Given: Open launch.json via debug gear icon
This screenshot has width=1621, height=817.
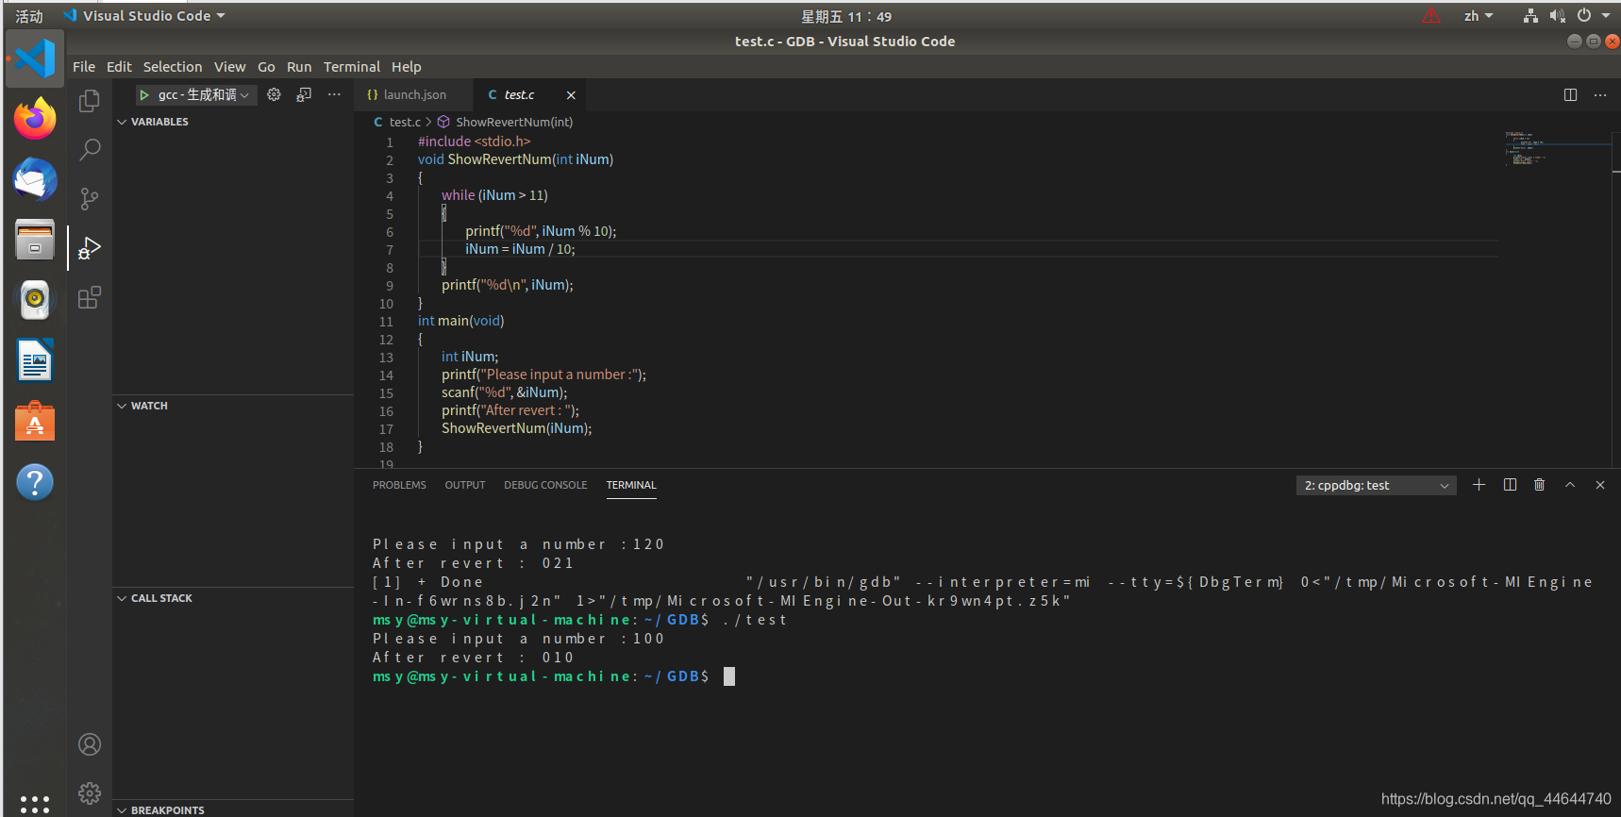Looking at the screenshot, I should pyautogui.click(x=274, y=94).
